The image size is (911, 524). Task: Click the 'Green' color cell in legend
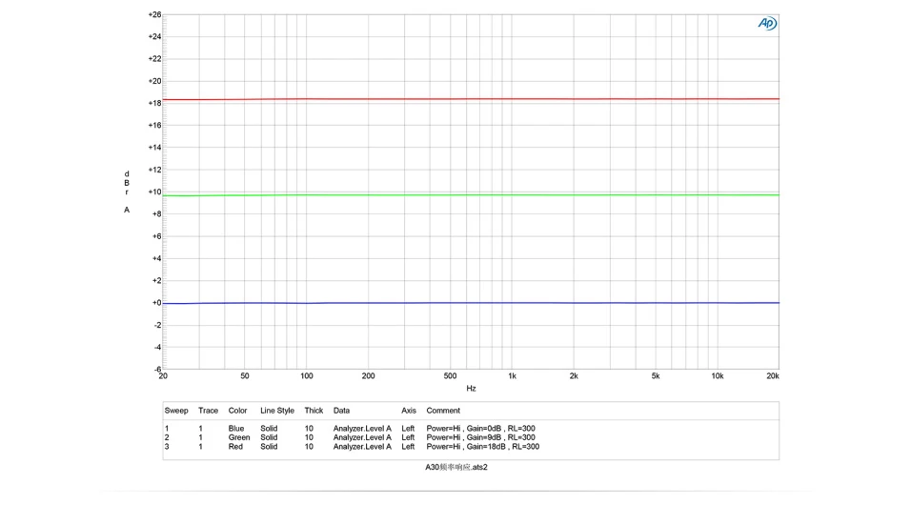click(239, 437)
